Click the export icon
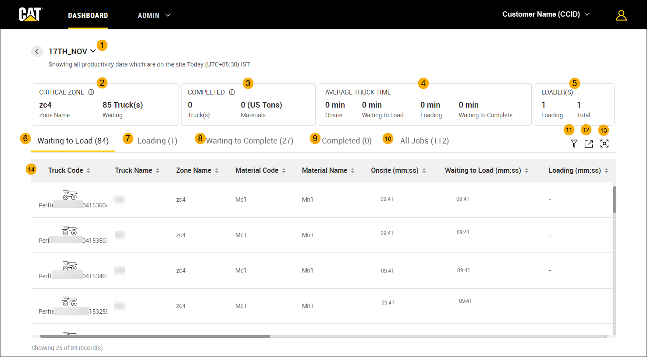The height and width of the screenshot is (357, 647). coord(589,143)
